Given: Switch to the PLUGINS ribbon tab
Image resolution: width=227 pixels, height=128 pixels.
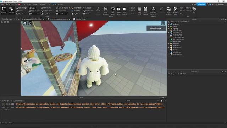Looking at the screenshot, I should (61, 4).
